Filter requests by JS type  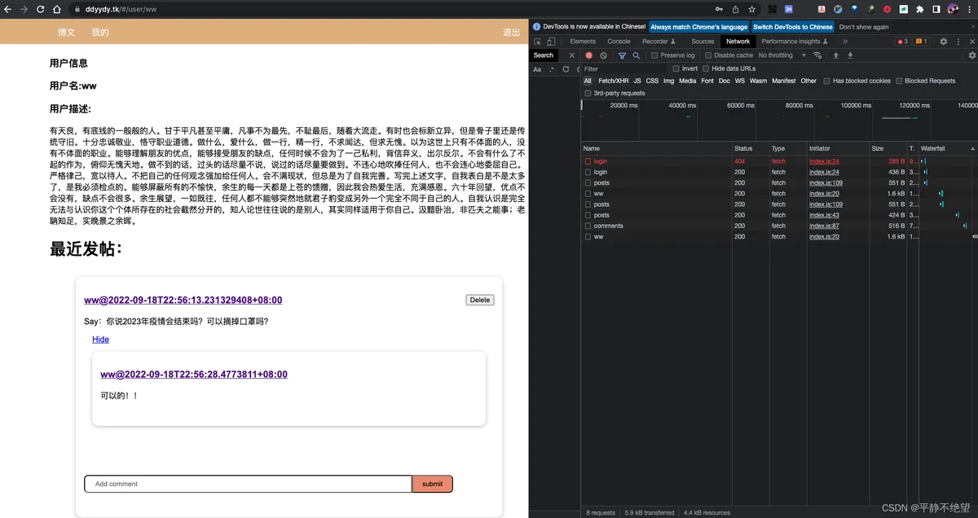click(x=637, y=81)
